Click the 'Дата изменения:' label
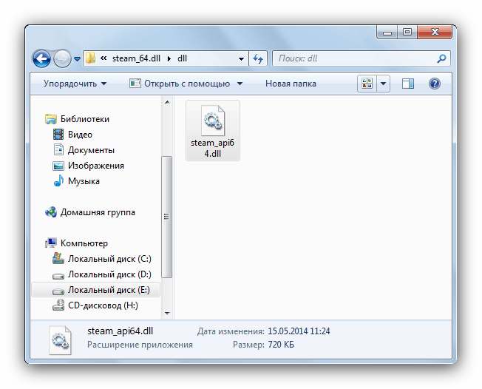482x389 pixels. coord(231,331)
